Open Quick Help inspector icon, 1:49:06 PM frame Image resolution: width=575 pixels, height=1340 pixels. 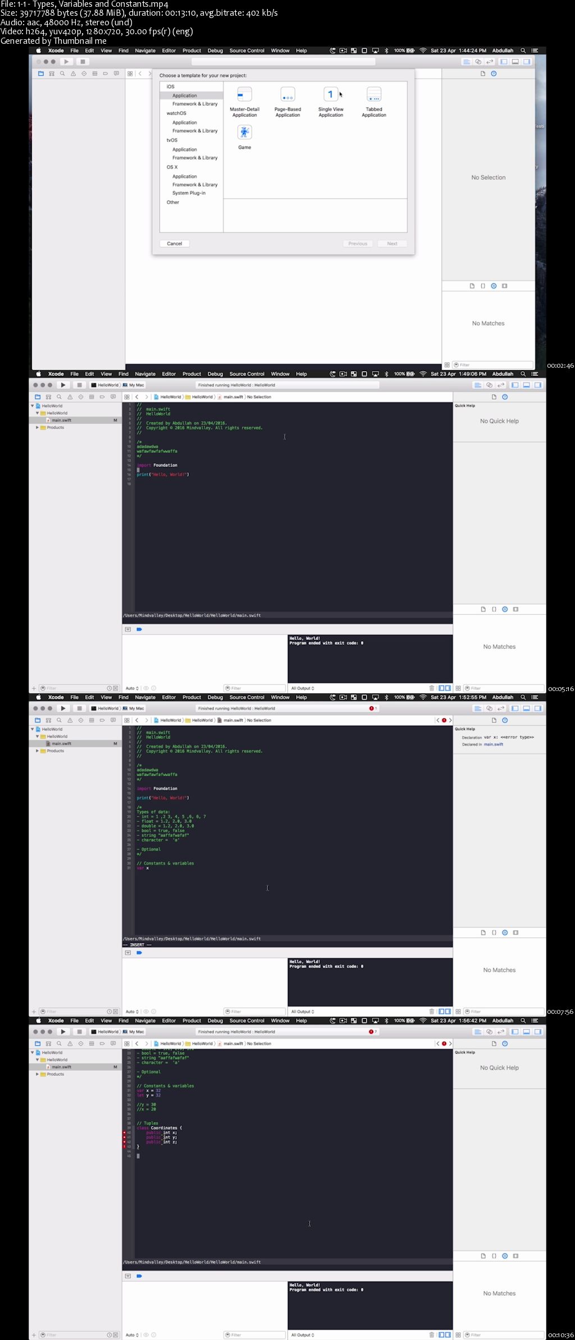point(505,397)
